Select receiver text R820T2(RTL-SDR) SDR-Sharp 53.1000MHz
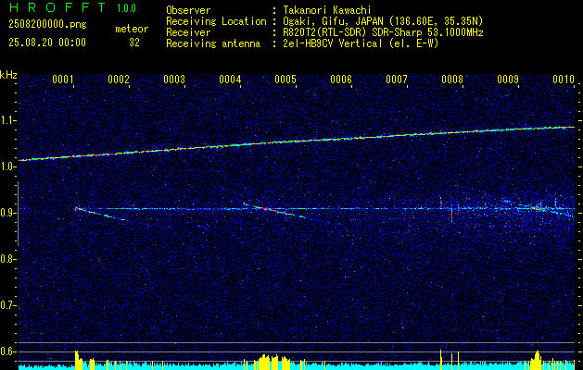583x370 pixels. tap(383, 32)
